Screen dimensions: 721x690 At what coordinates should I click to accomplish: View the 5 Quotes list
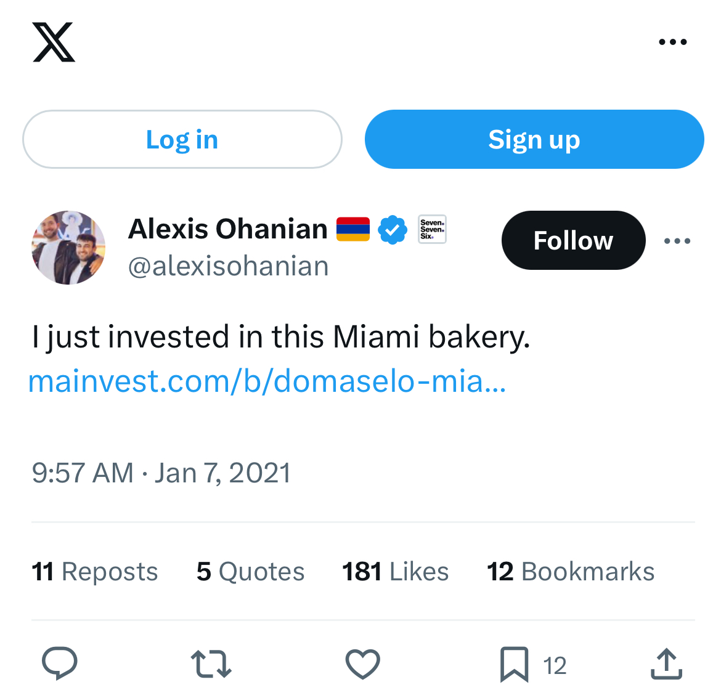tap(250, 572)
